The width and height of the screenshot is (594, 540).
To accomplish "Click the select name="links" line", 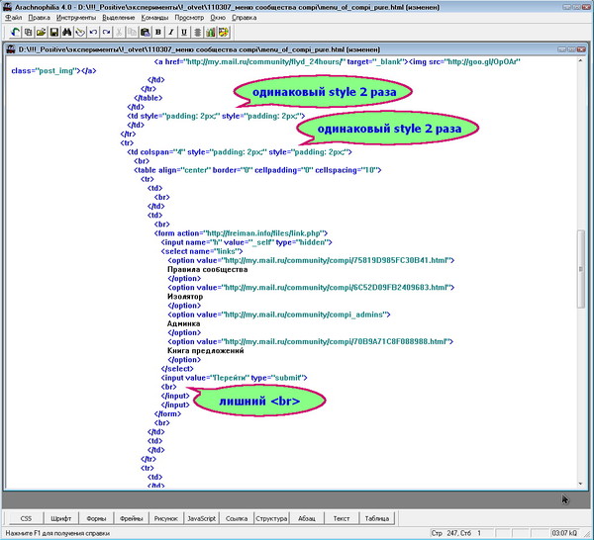I will coord(202,251).
